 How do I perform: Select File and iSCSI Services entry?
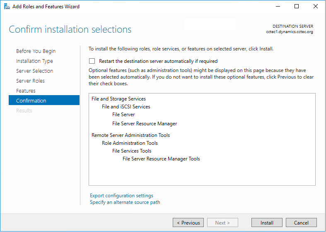[x=126, y=107]
